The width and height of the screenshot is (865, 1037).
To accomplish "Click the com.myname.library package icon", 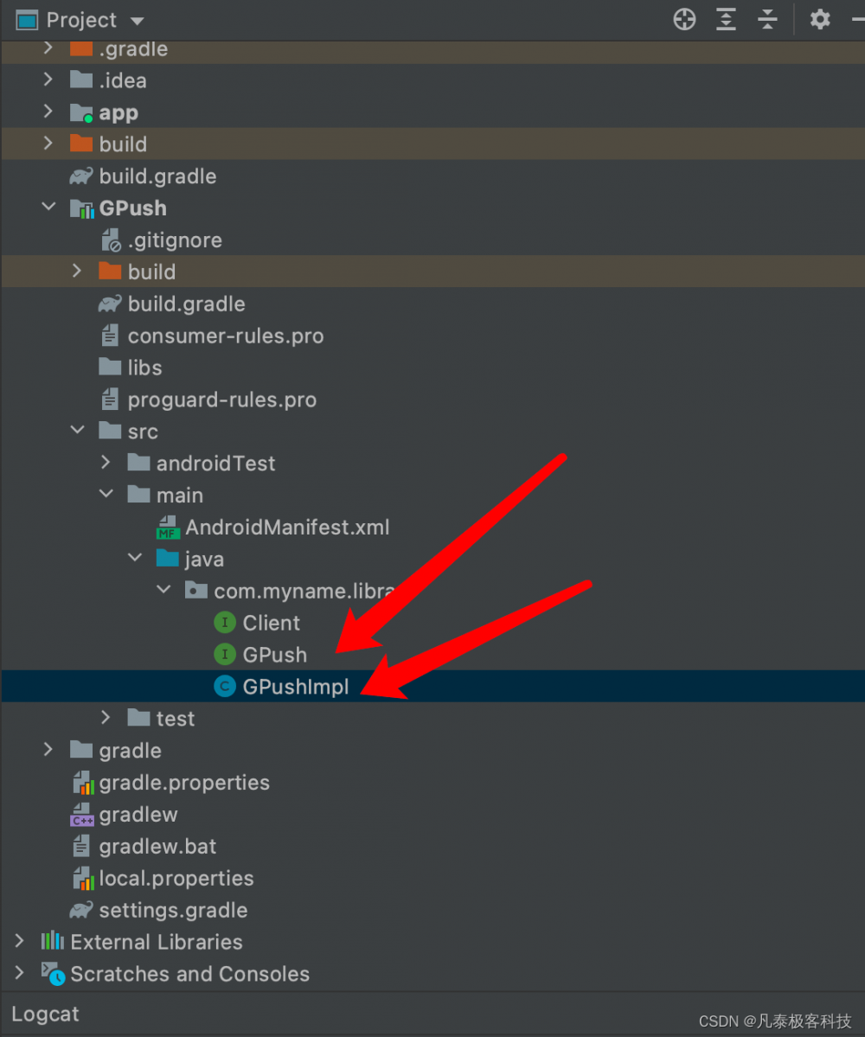I will [196, 590].
